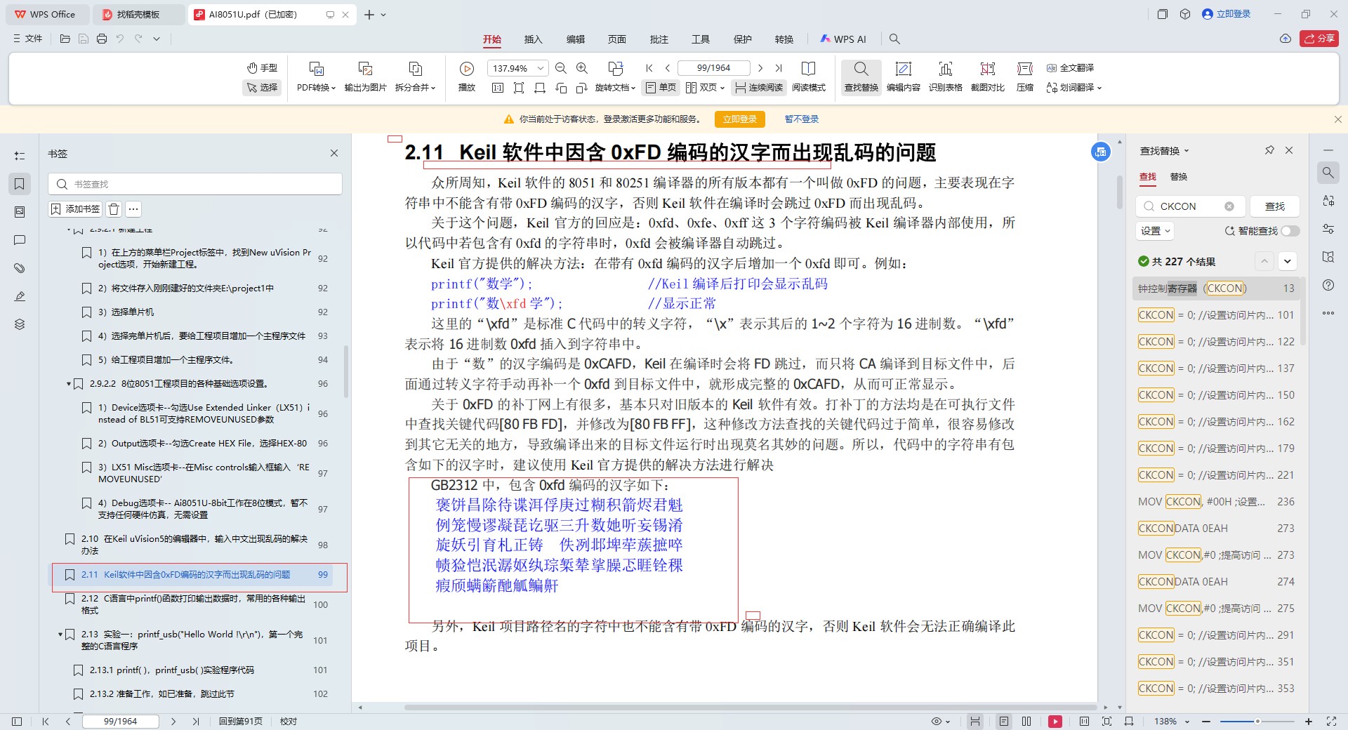Zoom in with the plus magnifier icon
Image resolution: width=1348 pixels, height=730 pixels.
[582, 68]
